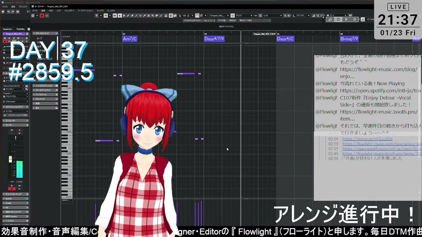Open the open.spotify.com link in log
The height and width of the screenshot is (237, 422).
pos(382,148)
